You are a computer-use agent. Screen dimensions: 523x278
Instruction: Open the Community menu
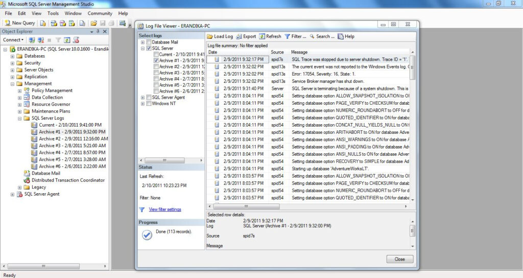100,13
